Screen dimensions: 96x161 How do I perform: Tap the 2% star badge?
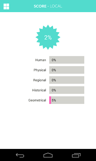pyautogui.click(x=48, y=37)
